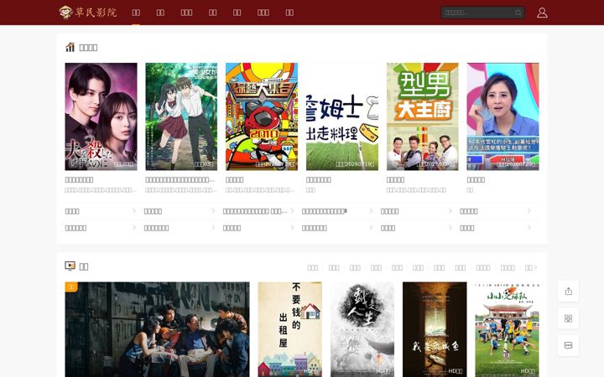Open the 小小足球队 movie poster
This screenshot has width=604, height=377.
[x=507, y=329]
